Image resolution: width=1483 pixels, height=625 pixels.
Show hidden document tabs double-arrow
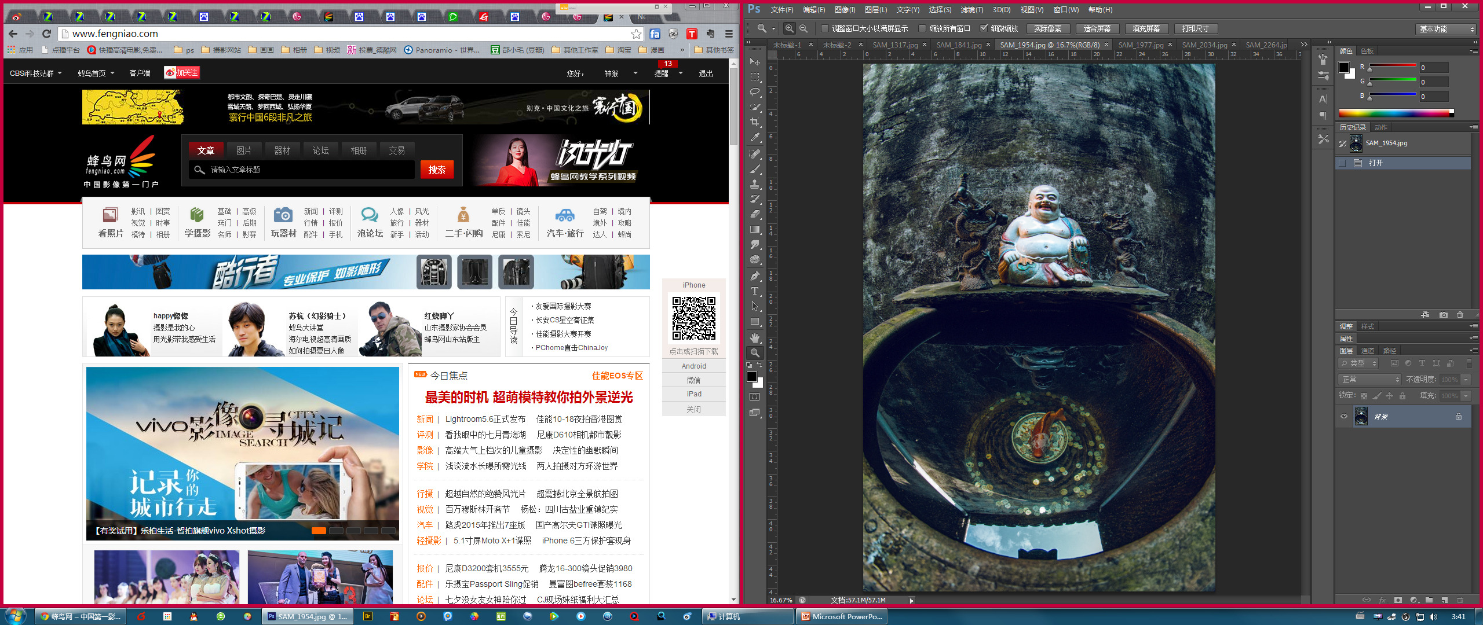1303,45
